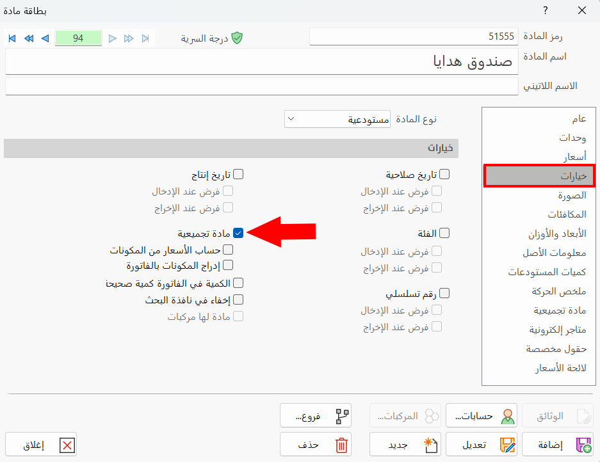Open the الصورة sidebar section
The image size is (600, 462).
click(x=539, y=195)
